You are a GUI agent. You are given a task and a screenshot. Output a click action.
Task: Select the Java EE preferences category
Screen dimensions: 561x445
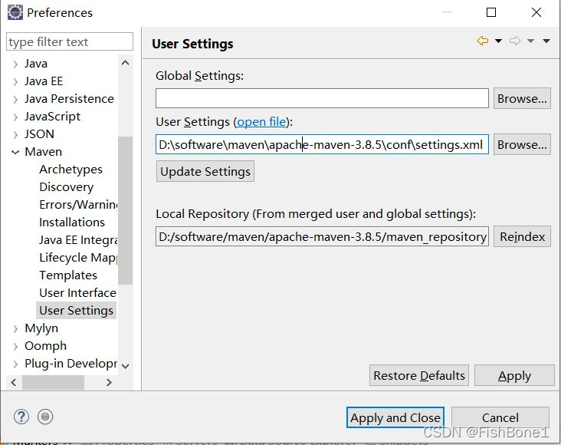[x=44, y=81]
